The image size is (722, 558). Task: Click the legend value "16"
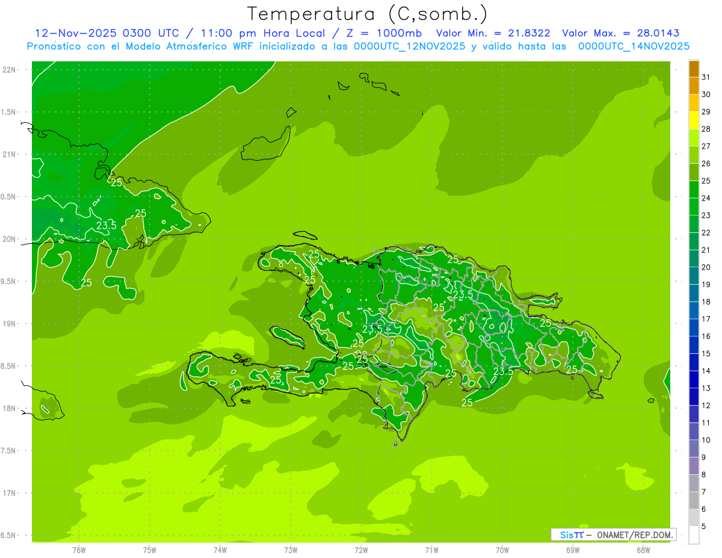[706, 336]
